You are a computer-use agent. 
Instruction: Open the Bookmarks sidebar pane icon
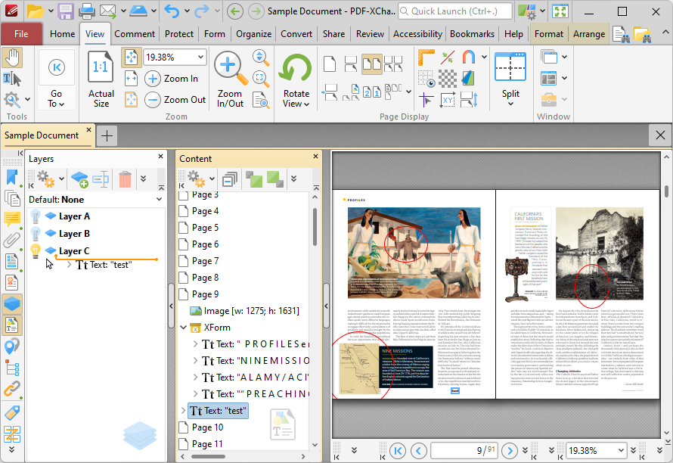coord(12,178)
